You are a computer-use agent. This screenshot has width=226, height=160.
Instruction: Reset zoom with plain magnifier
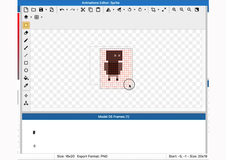[x=189, y=10]
